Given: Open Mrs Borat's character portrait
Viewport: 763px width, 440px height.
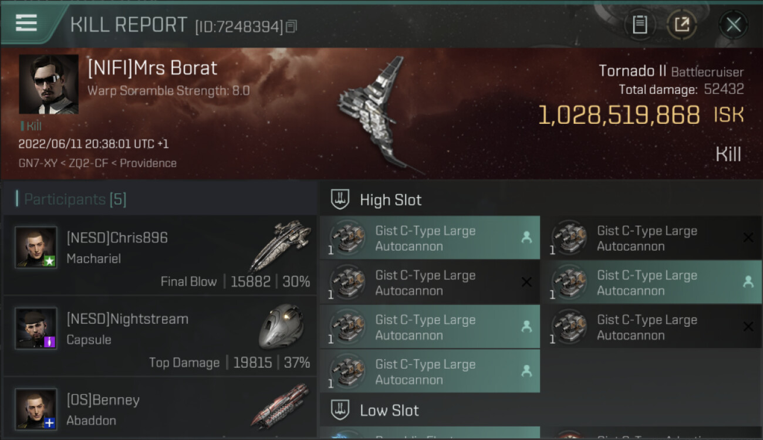Looking at the screenshot, I should coord(49,84).
